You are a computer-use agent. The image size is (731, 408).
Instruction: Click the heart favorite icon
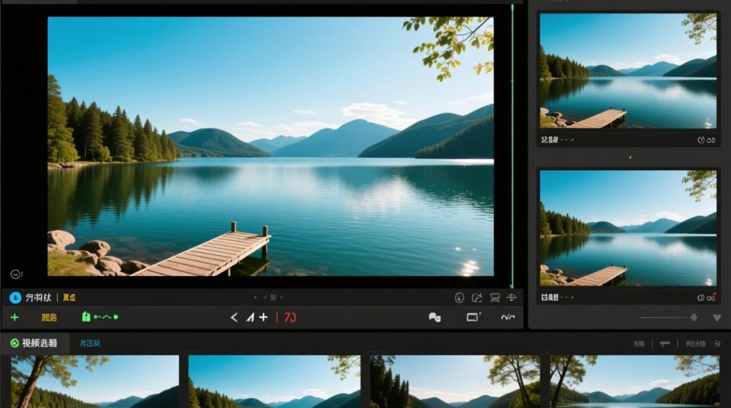(717, 318)
